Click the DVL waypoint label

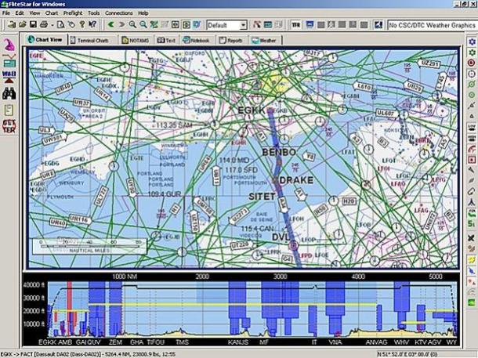281,237
